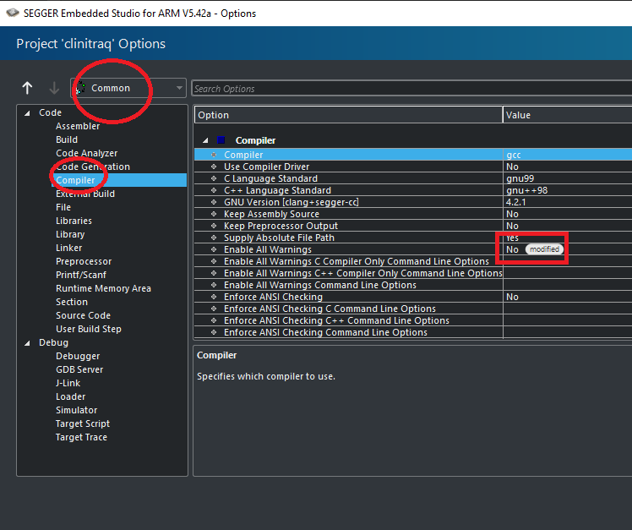Screen dimensions: 632x530
Task: Select Preprocessor category
Action: 84,261
